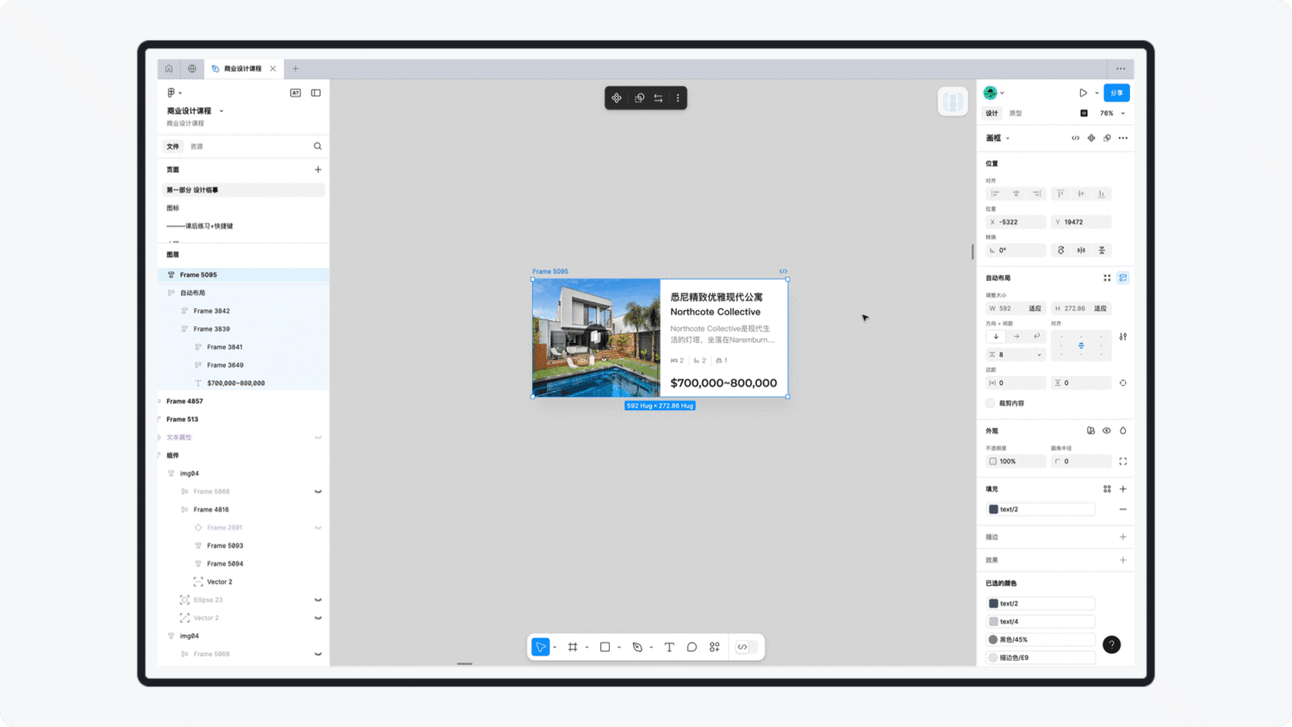
Task: Select the Rectangle shape tool
Action: [x=605, y=647]
